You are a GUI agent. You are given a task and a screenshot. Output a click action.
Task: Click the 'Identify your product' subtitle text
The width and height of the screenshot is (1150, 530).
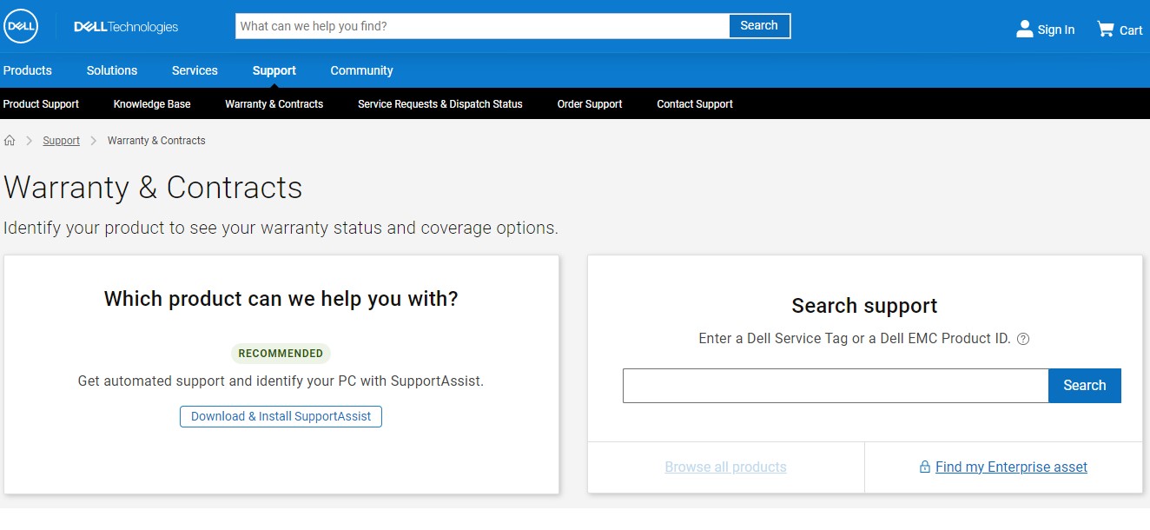(x=281, y=229)
